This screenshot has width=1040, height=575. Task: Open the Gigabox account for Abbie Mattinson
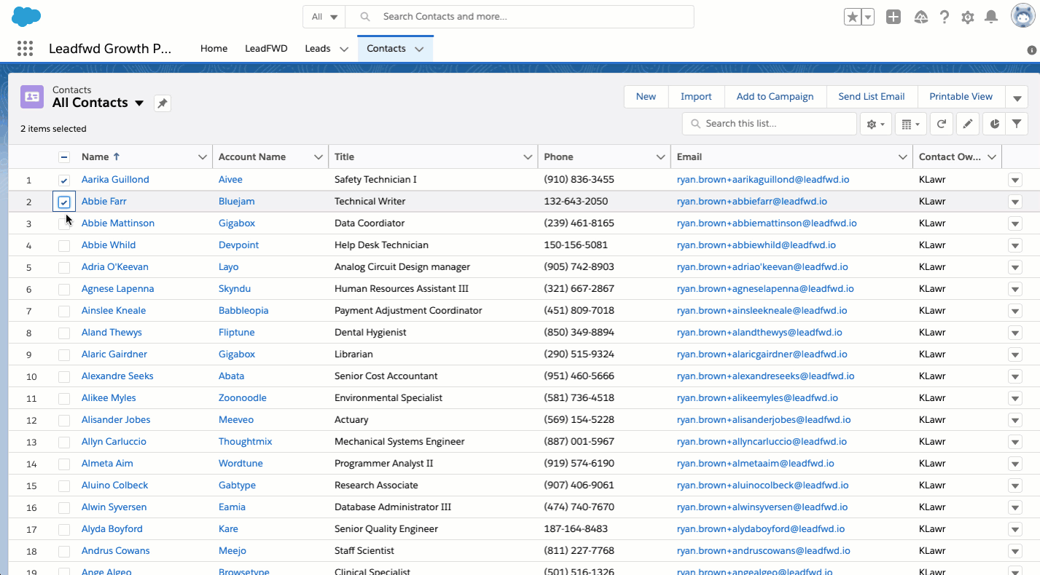click(237, 223)
